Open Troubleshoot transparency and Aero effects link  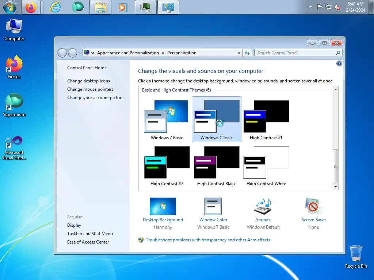coord(208,240)
